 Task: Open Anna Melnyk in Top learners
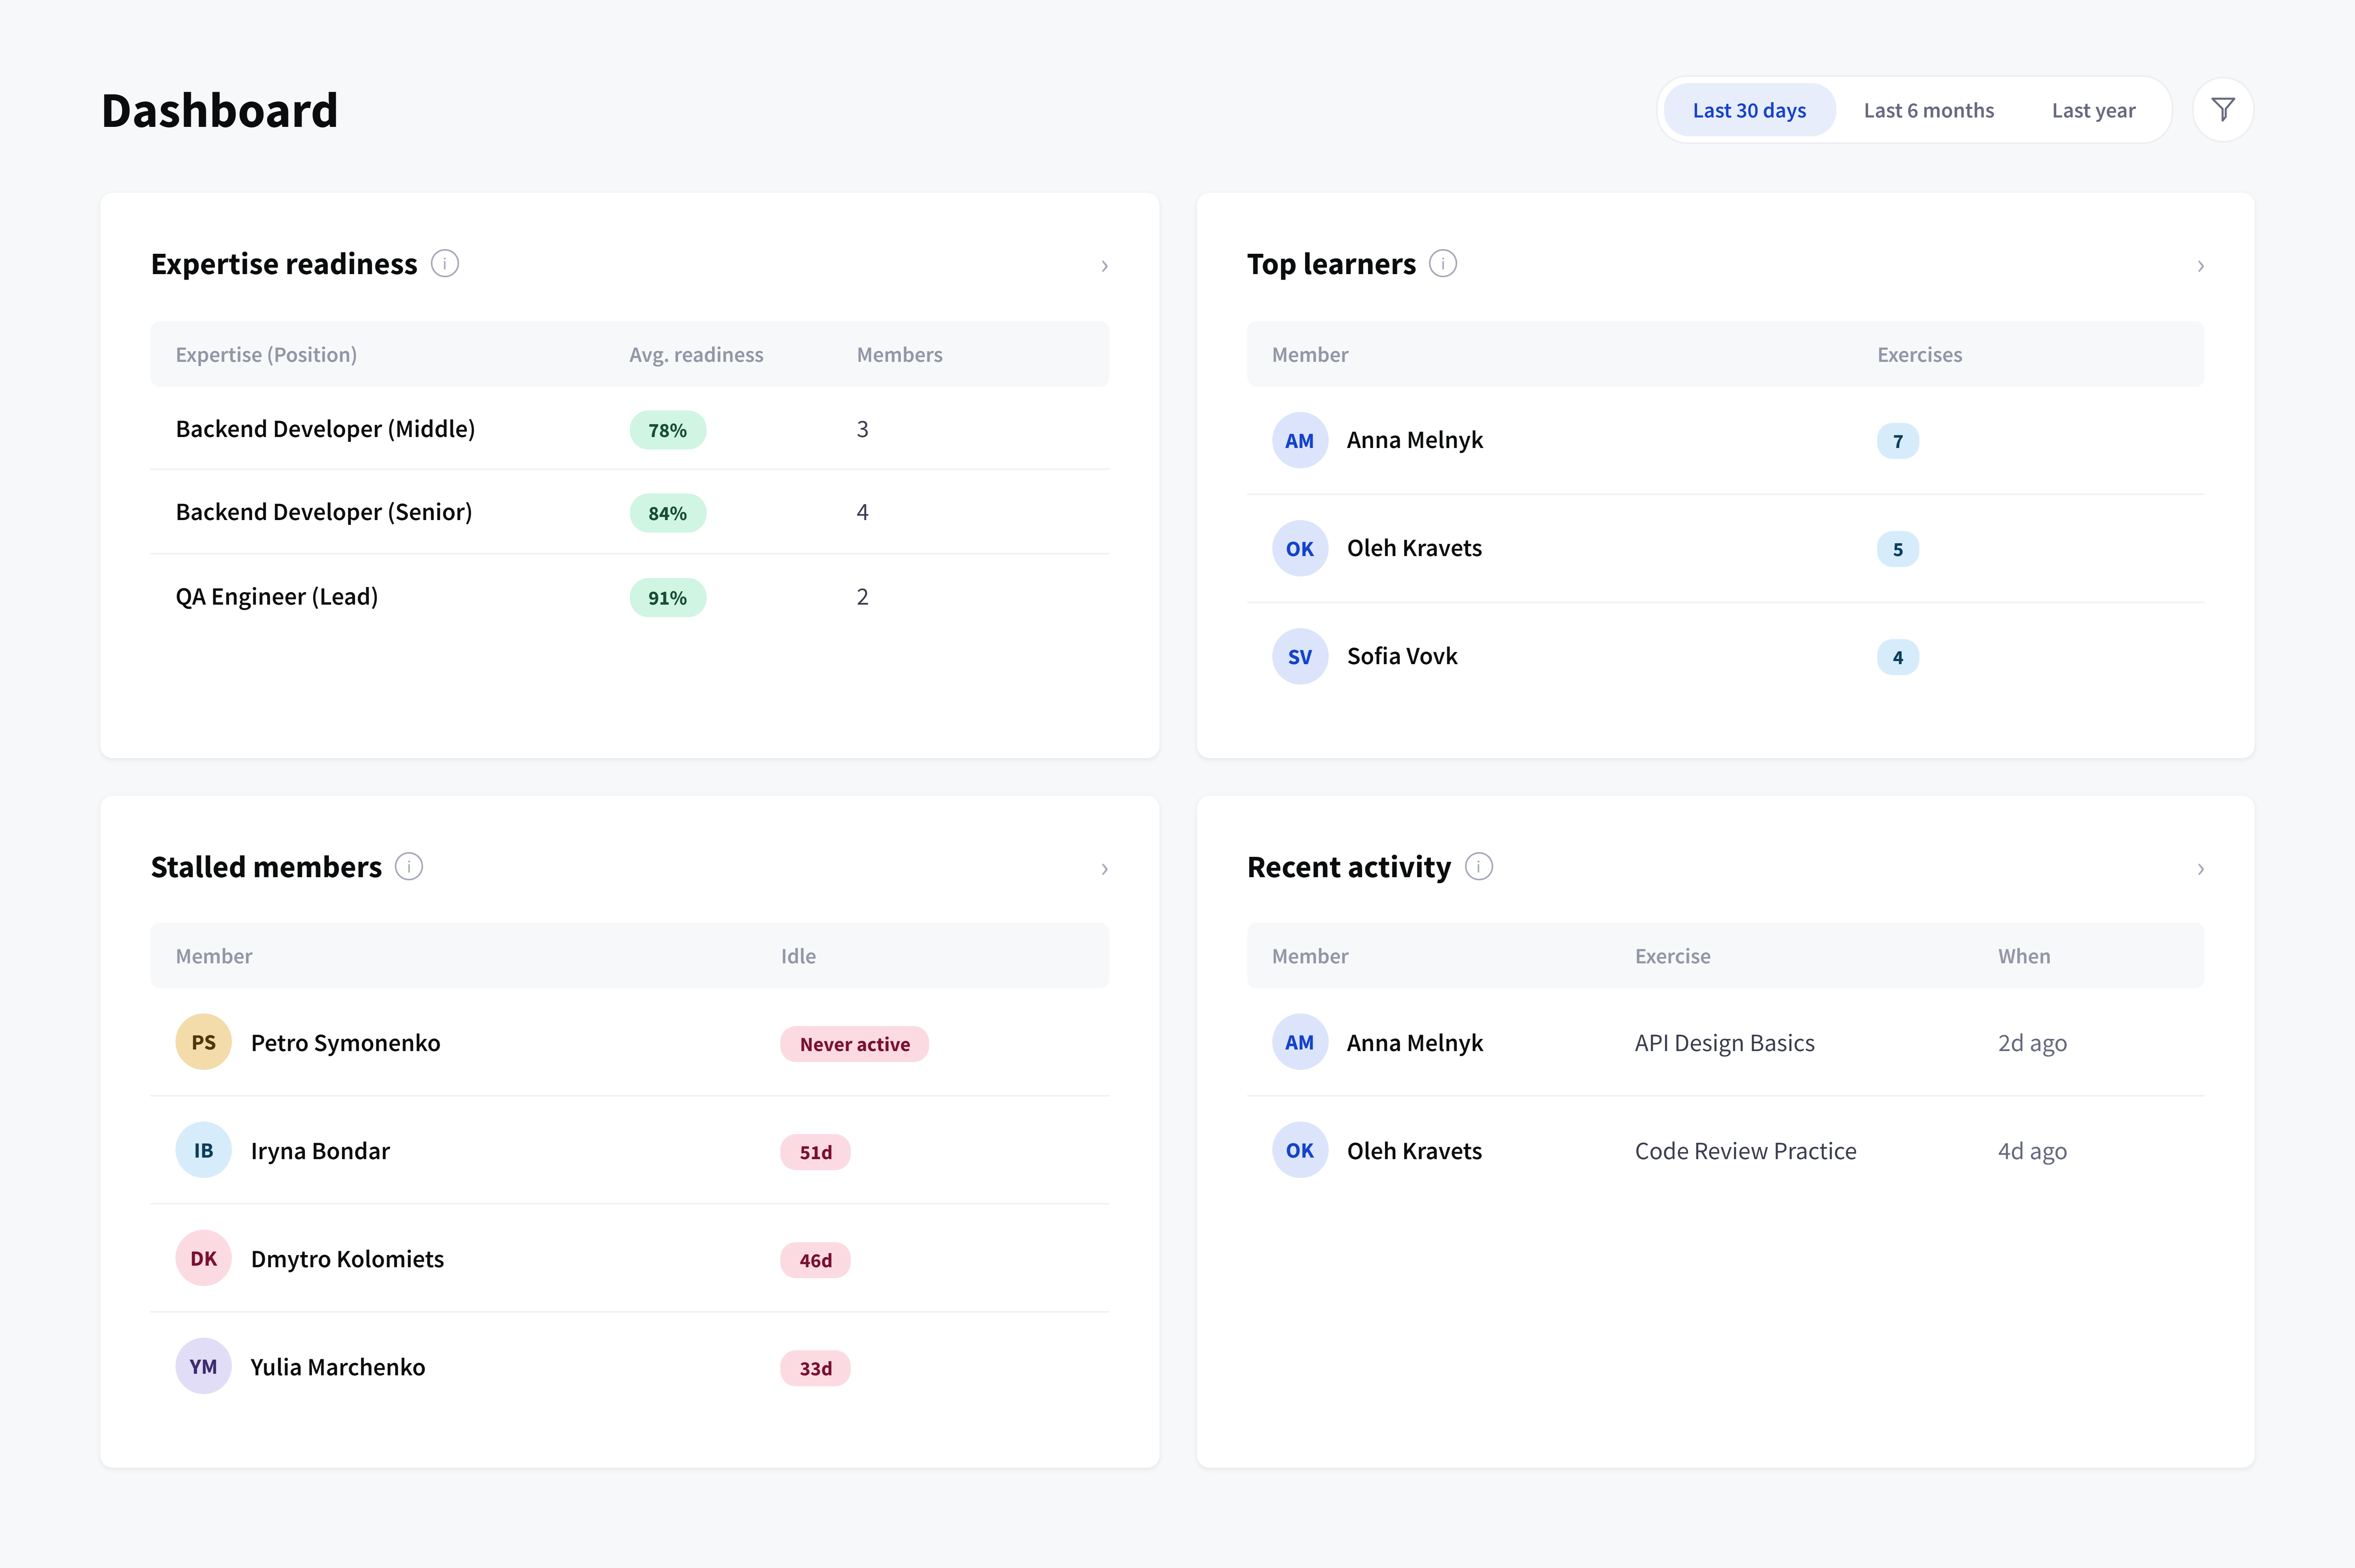coord(1414,441)
